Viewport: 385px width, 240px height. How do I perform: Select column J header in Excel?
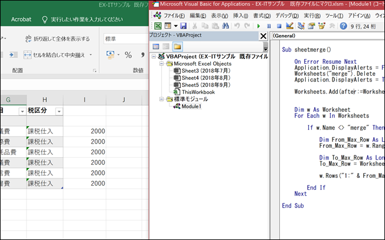[123, 99]
